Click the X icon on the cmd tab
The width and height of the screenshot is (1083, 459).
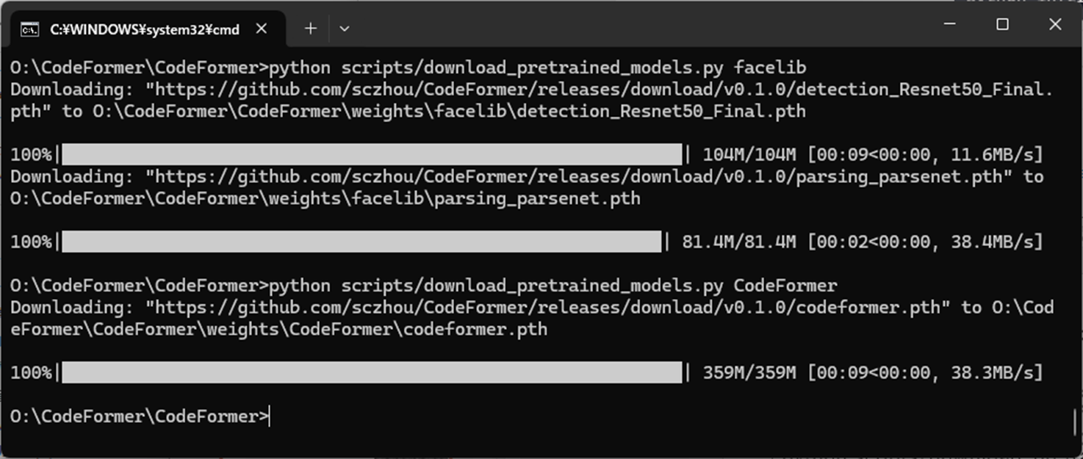click(262, 28)
